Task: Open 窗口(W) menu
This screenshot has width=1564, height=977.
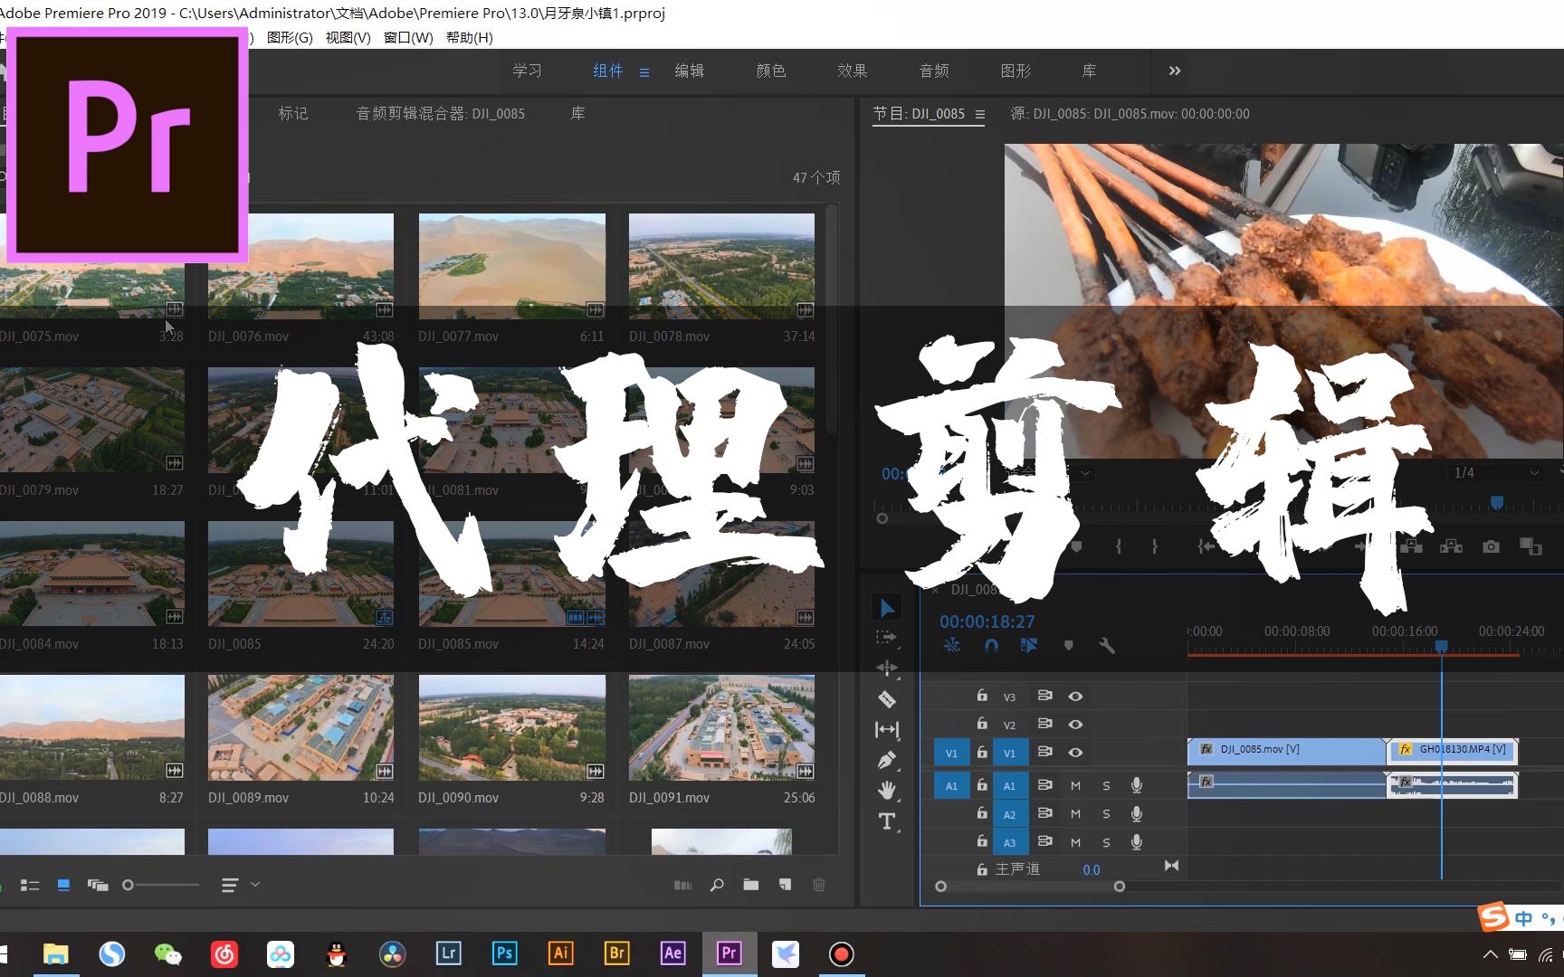Action: point(408,37)
